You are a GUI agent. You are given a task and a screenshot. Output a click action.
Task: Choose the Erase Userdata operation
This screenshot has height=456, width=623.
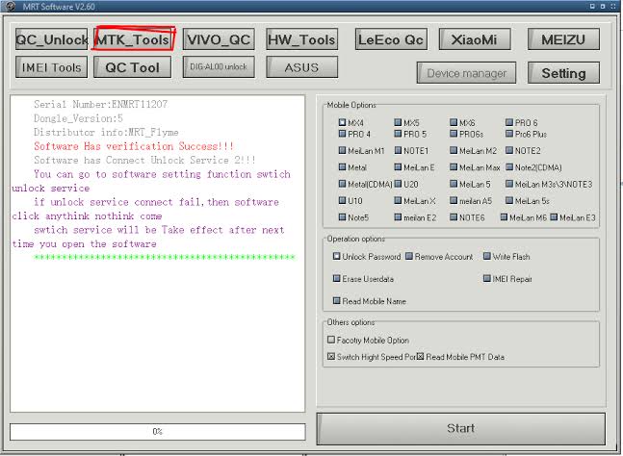tap(336, 278)
